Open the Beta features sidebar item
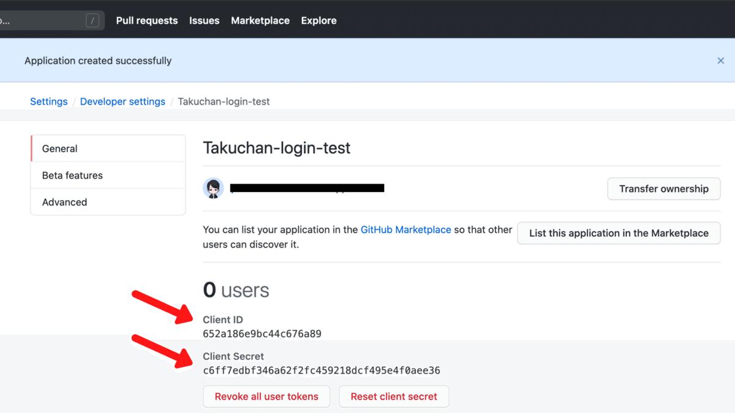The image size is (735, 413). click(x=108, y=176)
